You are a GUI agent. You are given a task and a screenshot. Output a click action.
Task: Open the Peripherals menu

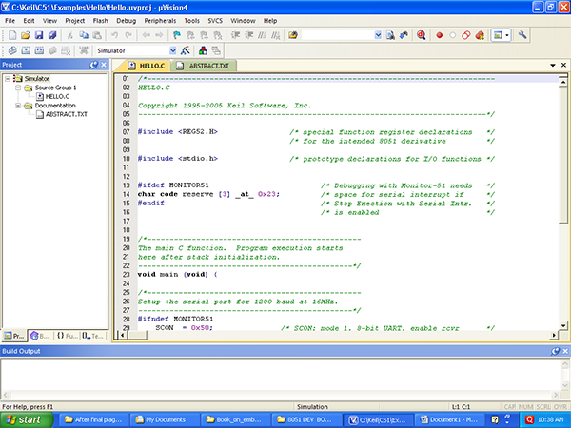point(160,21)
